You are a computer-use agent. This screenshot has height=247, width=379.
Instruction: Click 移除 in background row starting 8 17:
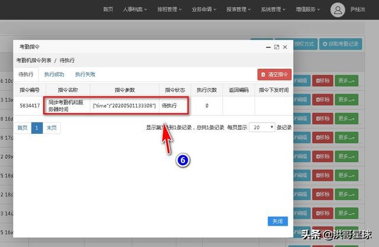coord(323,137)
